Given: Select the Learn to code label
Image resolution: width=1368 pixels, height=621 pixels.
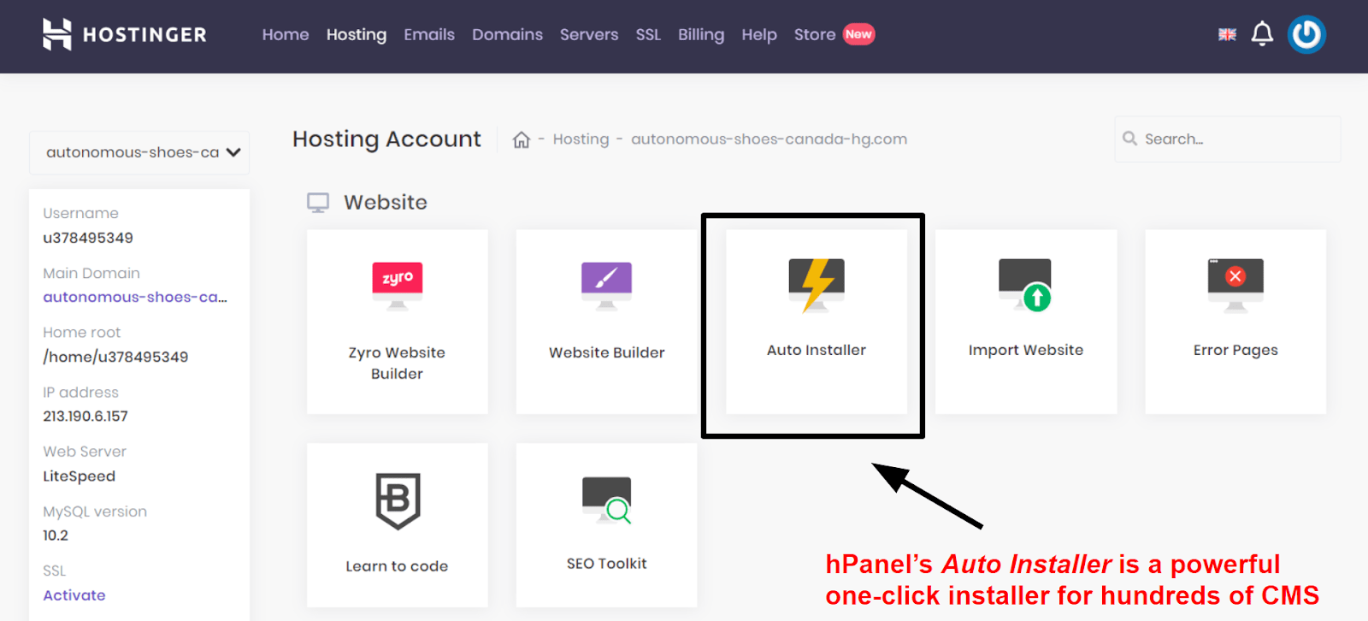Looking at the screenshot, I should tap(397, 566).
